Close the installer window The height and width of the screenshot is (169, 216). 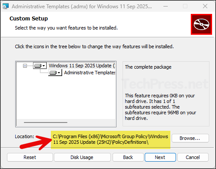tap(205, 6)
